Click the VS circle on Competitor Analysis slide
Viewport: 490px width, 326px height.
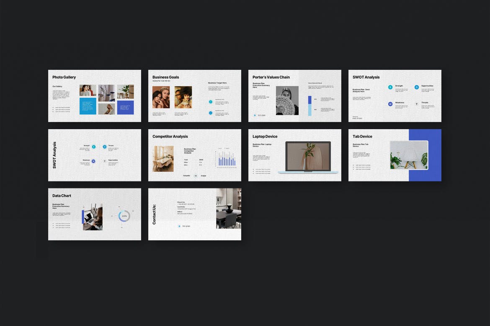195,176
